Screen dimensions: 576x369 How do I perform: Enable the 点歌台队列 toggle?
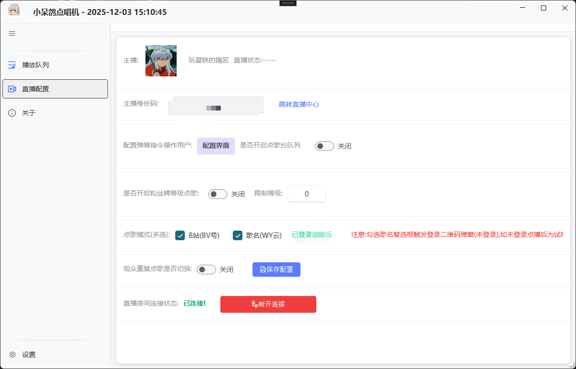click(324, 145)
